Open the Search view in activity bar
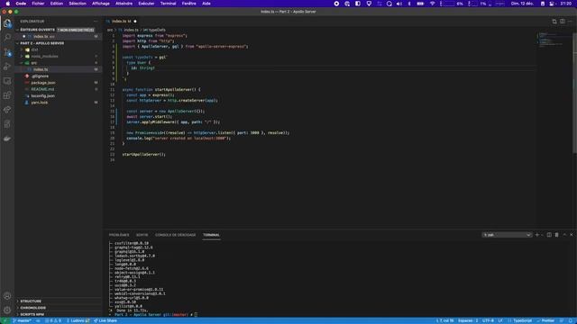Screen dimensions: 577x324 click(7, 38)
